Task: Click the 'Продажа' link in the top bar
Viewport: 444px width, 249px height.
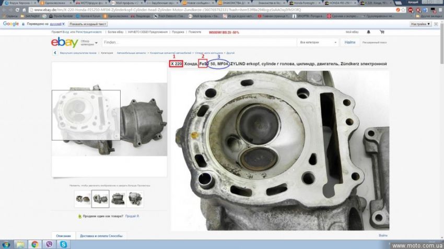Action: click(x=178, y=32)
